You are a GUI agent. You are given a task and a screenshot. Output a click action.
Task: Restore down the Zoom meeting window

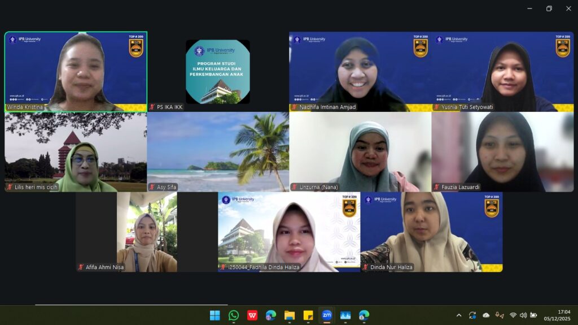[549, 8]
